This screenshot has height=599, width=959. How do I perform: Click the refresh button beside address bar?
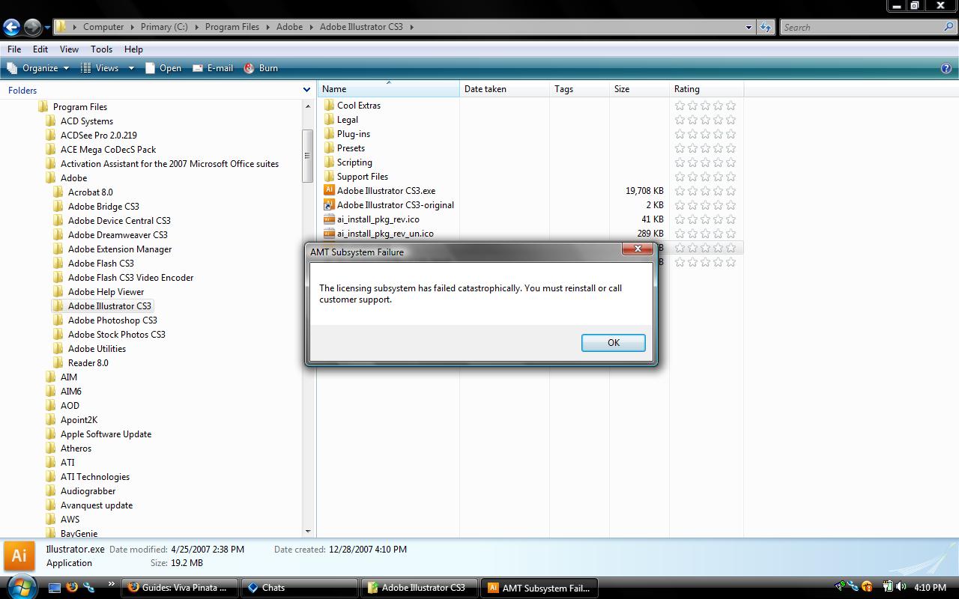pyautogui.click(x=765, y=27)
